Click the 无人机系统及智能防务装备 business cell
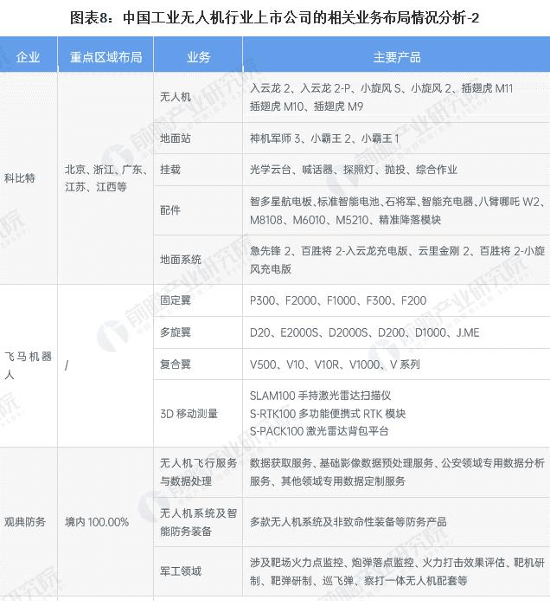This screenshot has width=550, height=606. click(198, 522)
